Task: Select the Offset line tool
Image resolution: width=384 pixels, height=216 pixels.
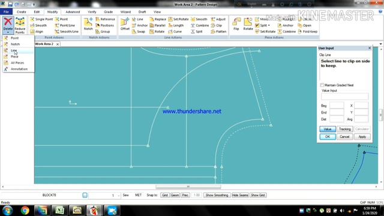Action: tap(125, 24)
